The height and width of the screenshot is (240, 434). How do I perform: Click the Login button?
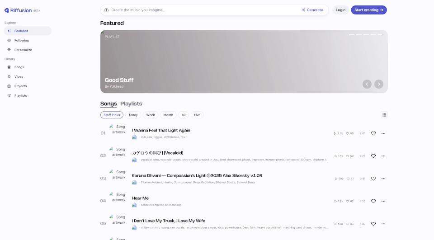[x=340, y=10]
